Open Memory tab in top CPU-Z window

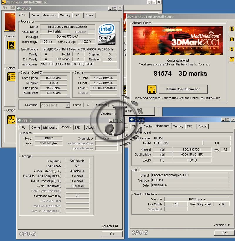65,15
